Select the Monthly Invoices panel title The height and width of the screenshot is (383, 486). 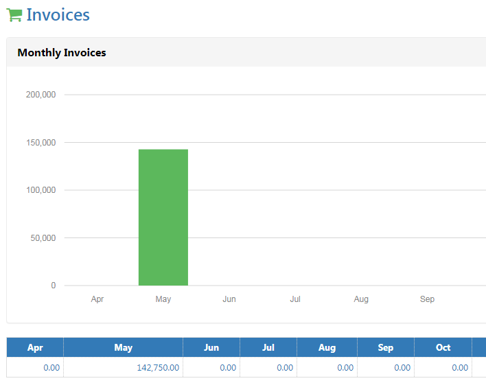62,53
